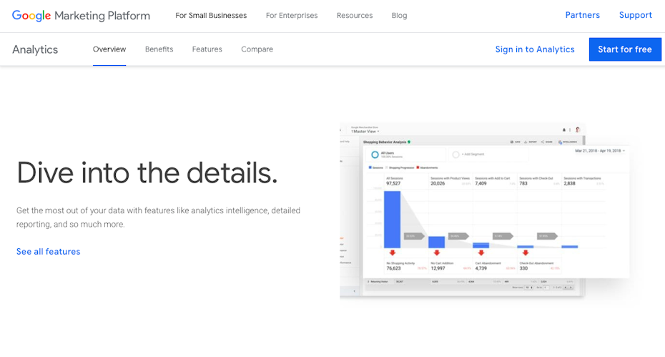Go to the Features tab
This screenshot has height=357, width=665.
coord(207,49)
